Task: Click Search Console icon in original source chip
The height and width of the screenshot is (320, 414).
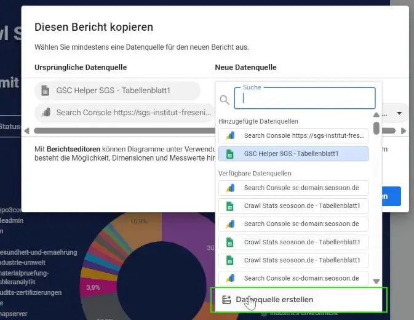Action: (x=46, y=113)
